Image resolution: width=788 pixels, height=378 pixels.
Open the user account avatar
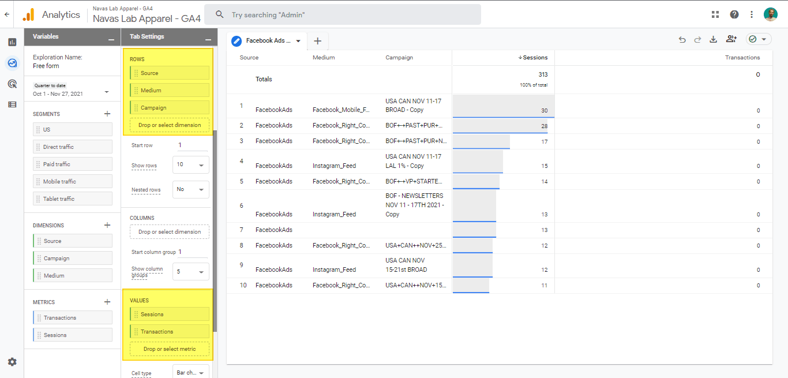[x=771, y=14]
